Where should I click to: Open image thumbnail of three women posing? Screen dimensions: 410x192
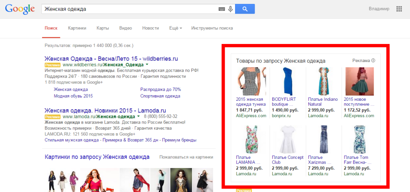pos(63,180)
